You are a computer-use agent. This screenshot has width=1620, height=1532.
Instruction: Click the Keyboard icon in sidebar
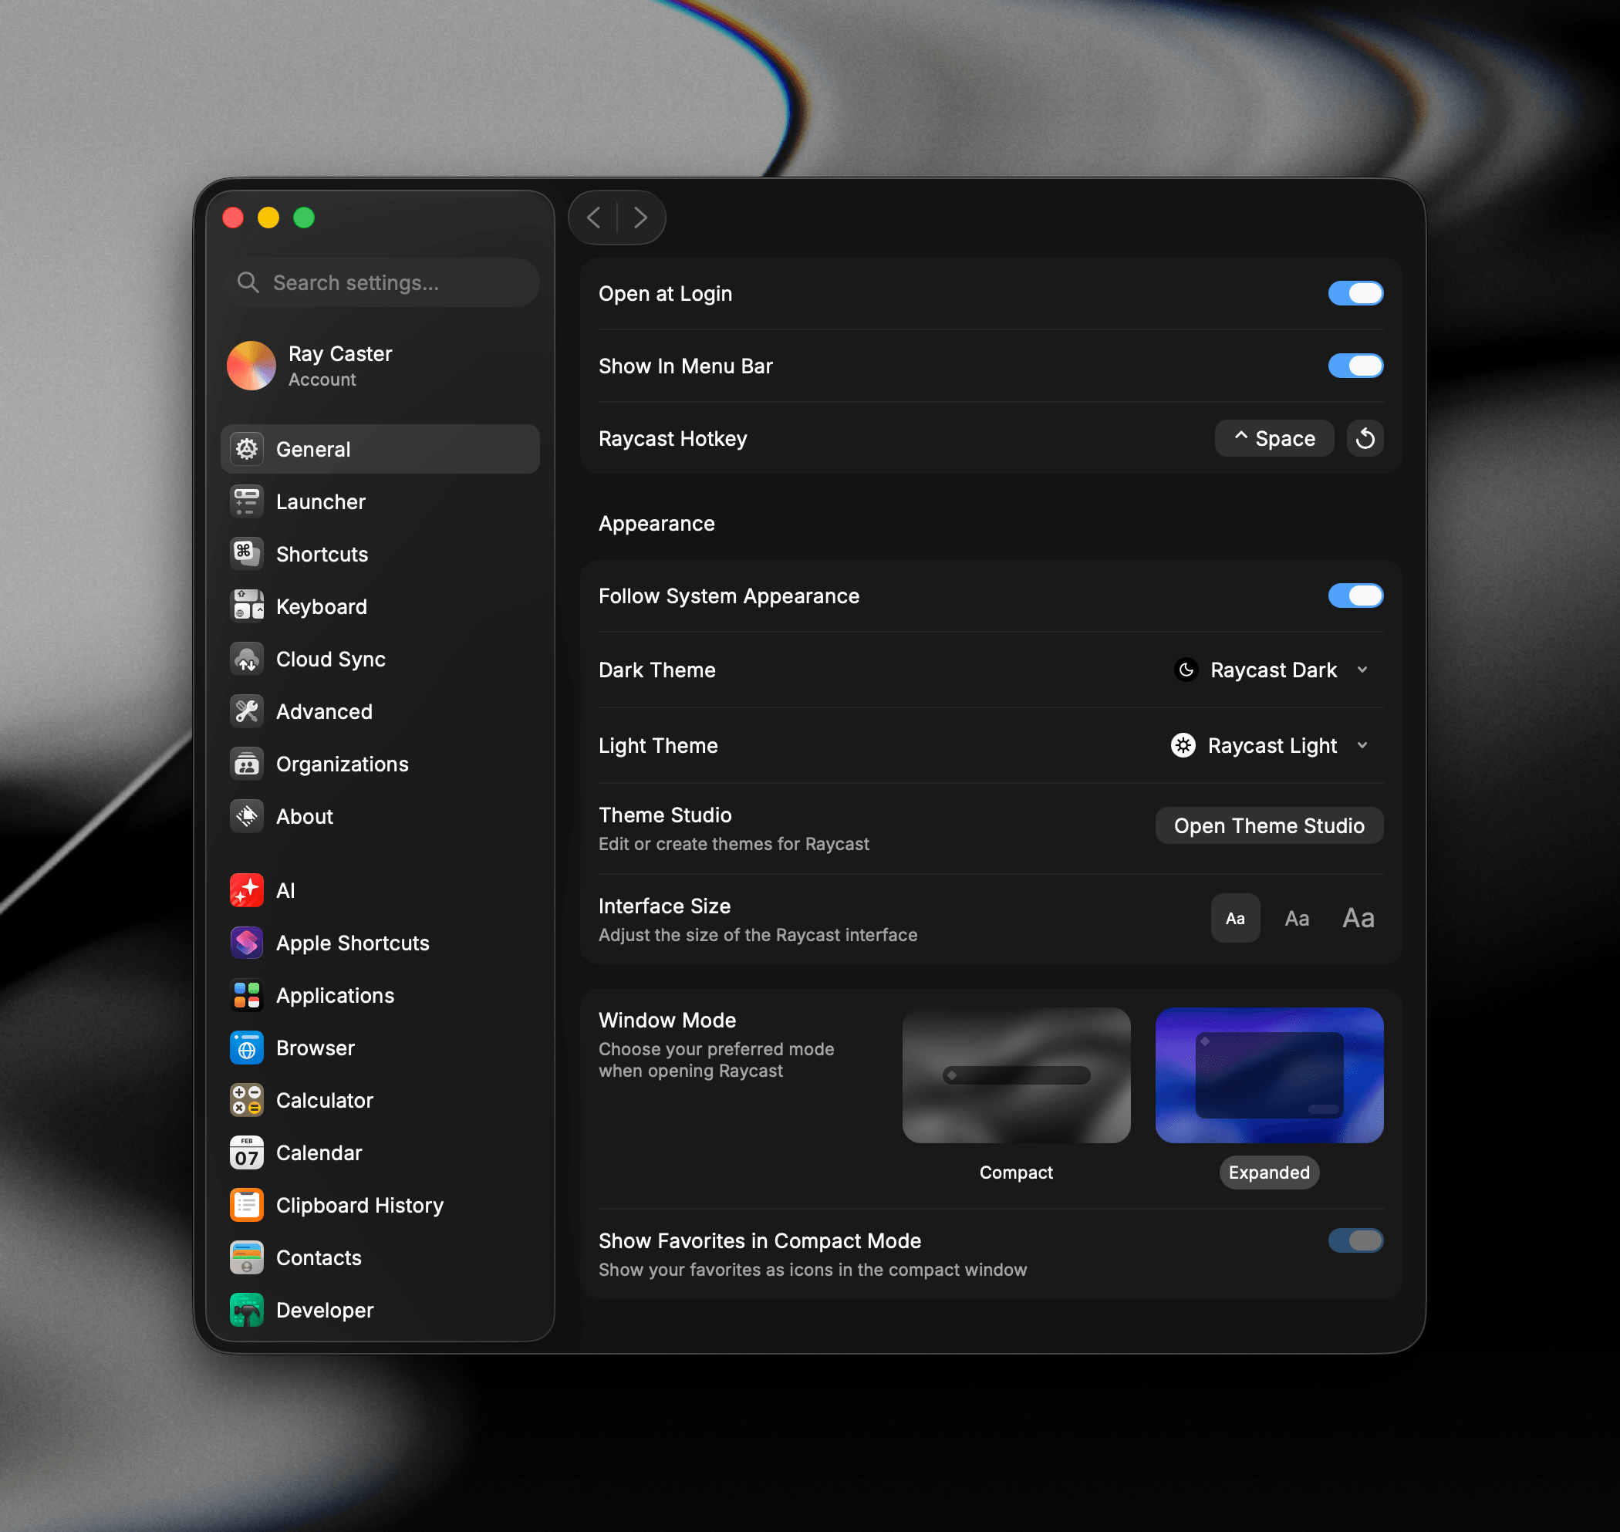[247, 606]
